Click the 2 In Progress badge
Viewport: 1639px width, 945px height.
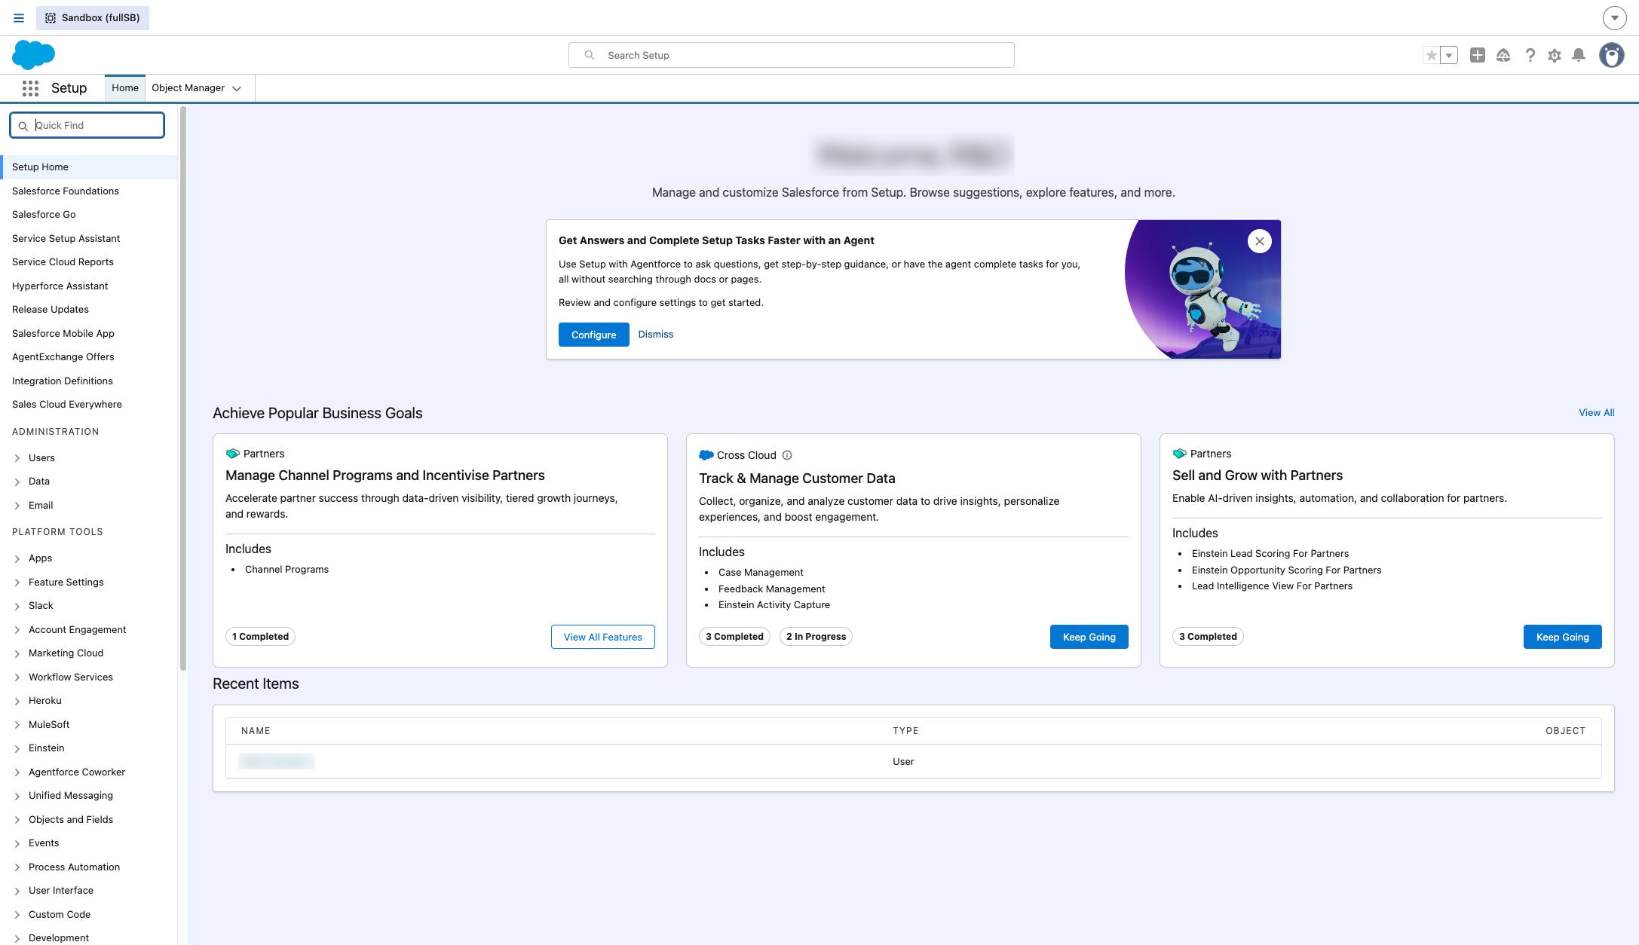816,637
